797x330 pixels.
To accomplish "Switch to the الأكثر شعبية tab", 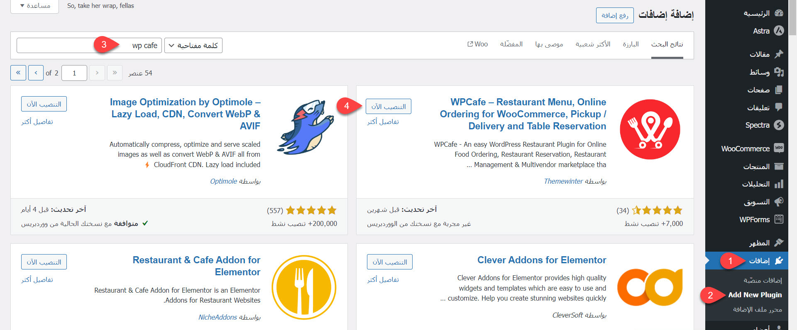I will pos(592,44).
